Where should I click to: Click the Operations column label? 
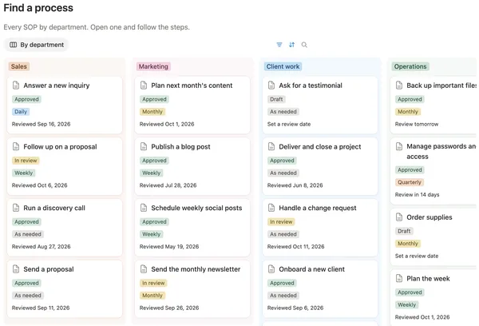click(x=410, y=66)
